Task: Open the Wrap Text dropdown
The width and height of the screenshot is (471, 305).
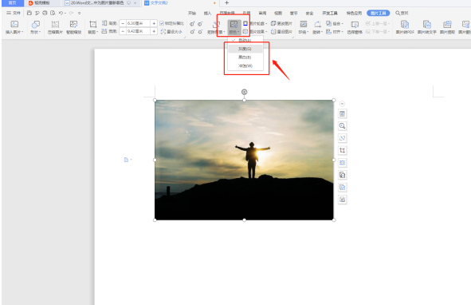Action: point(304,27)
